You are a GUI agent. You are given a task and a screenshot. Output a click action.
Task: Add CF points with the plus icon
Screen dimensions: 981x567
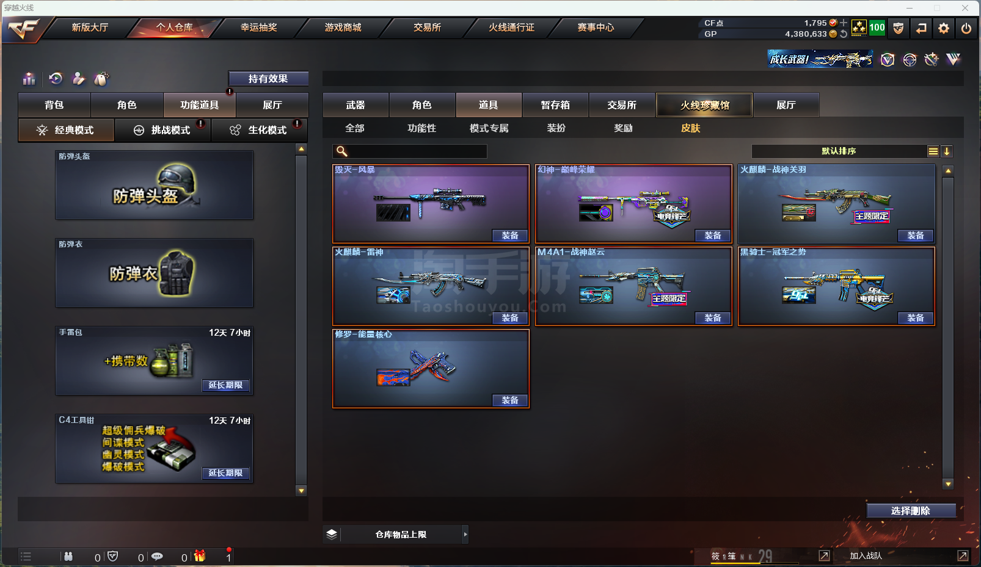click(x=844, y=23)
